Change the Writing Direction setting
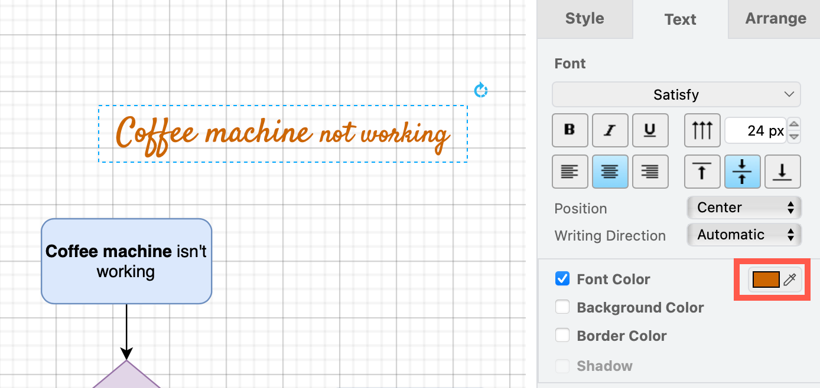Image resolution: width=820 pixels, height=388 pixels. tap(744, 235)
